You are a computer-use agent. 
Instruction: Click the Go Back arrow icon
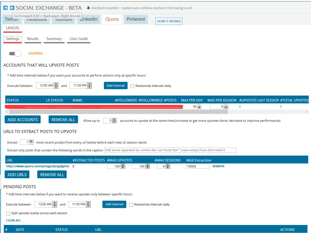(x=5, y=8)
